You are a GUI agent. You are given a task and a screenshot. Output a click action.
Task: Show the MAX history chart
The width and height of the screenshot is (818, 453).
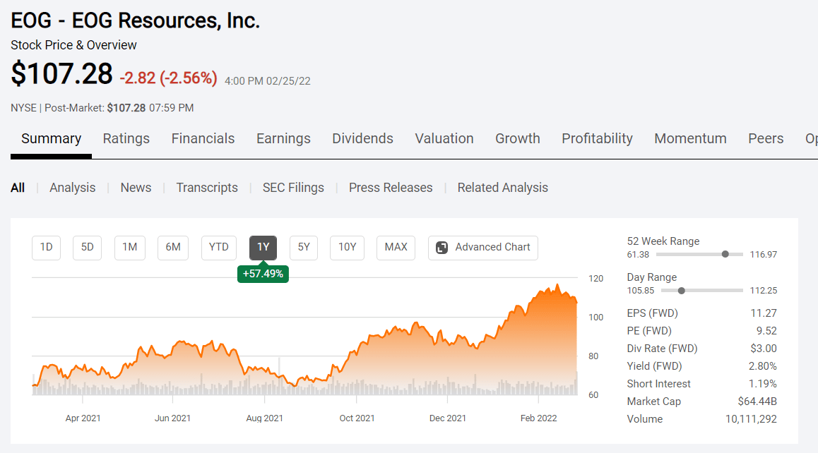[x=396, y=248]
